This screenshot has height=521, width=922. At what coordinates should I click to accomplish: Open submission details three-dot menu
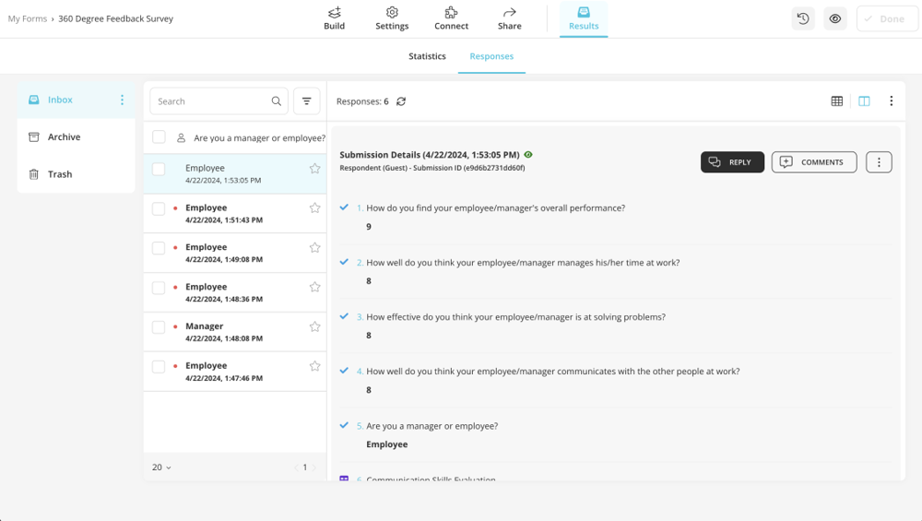click(x=879, y=162)
